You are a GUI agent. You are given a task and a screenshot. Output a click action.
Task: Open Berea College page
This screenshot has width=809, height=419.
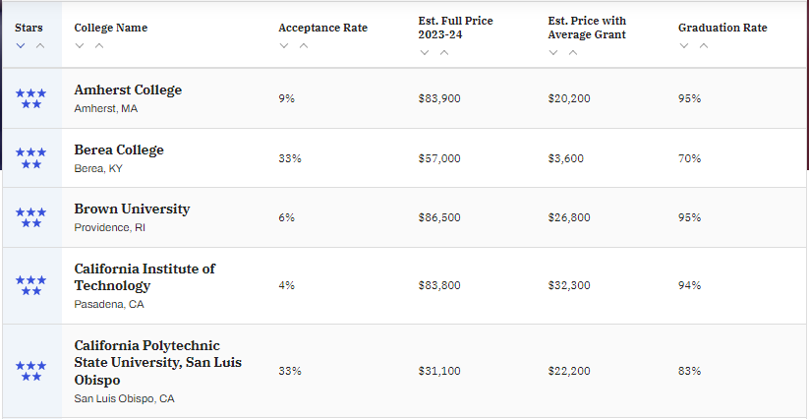pos(119,150)
